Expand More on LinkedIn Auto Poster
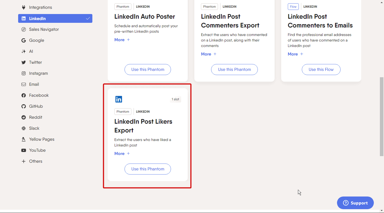This screenshot has height=213, width=384. 122,40
